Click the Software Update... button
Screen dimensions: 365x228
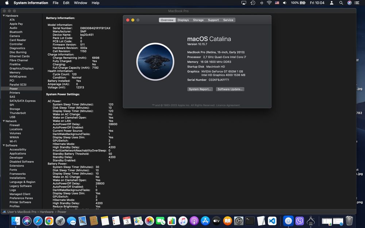pyautogui.click(x=230, y=89)
